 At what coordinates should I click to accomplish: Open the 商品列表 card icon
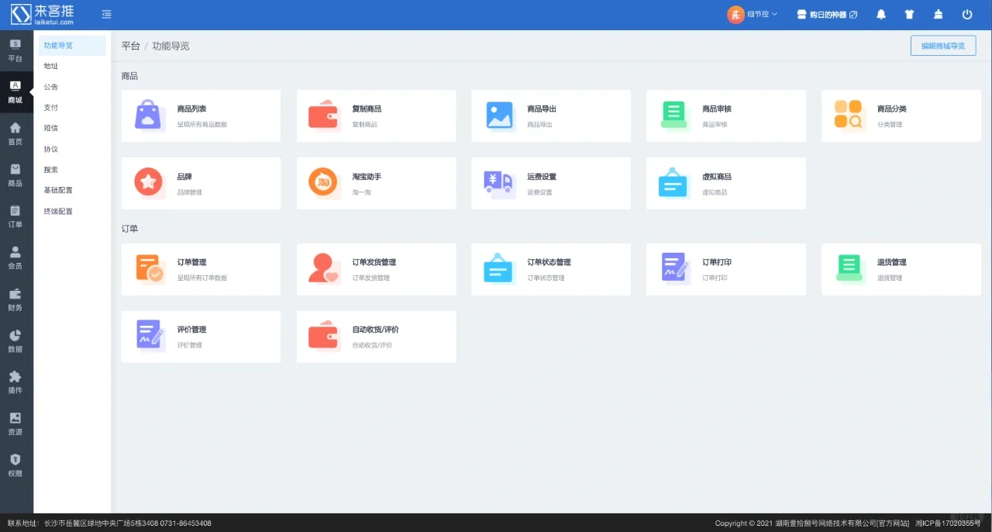[148, 115]
